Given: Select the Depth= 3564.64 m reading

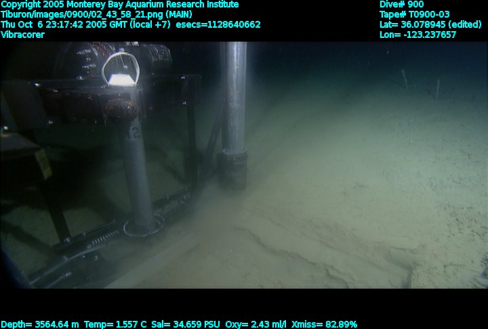Looking at the screenshot, I should [40, 324].
